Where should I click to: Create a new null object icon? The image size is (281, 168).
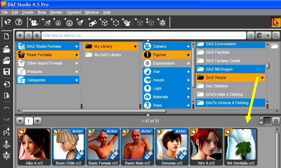point(104,22)
